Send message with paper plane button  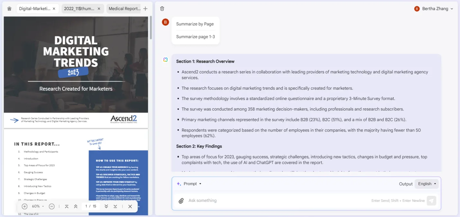(431, 201)
